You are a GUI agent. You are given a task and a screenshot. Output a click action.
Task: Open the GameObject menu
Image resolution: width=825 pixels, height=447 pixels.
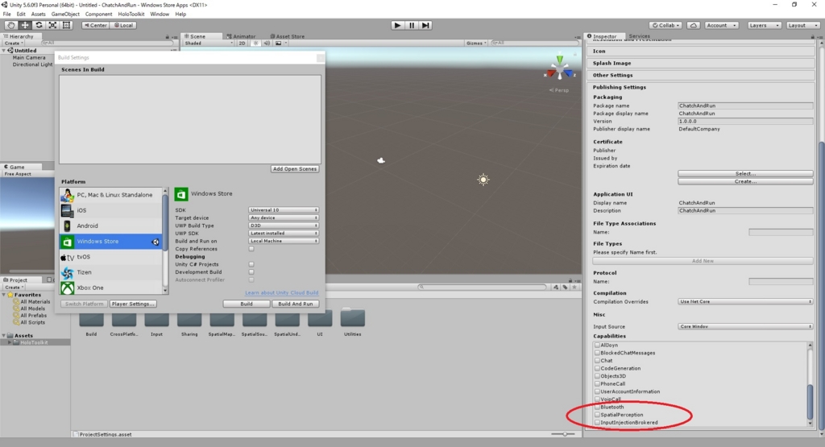click(65, 14)
